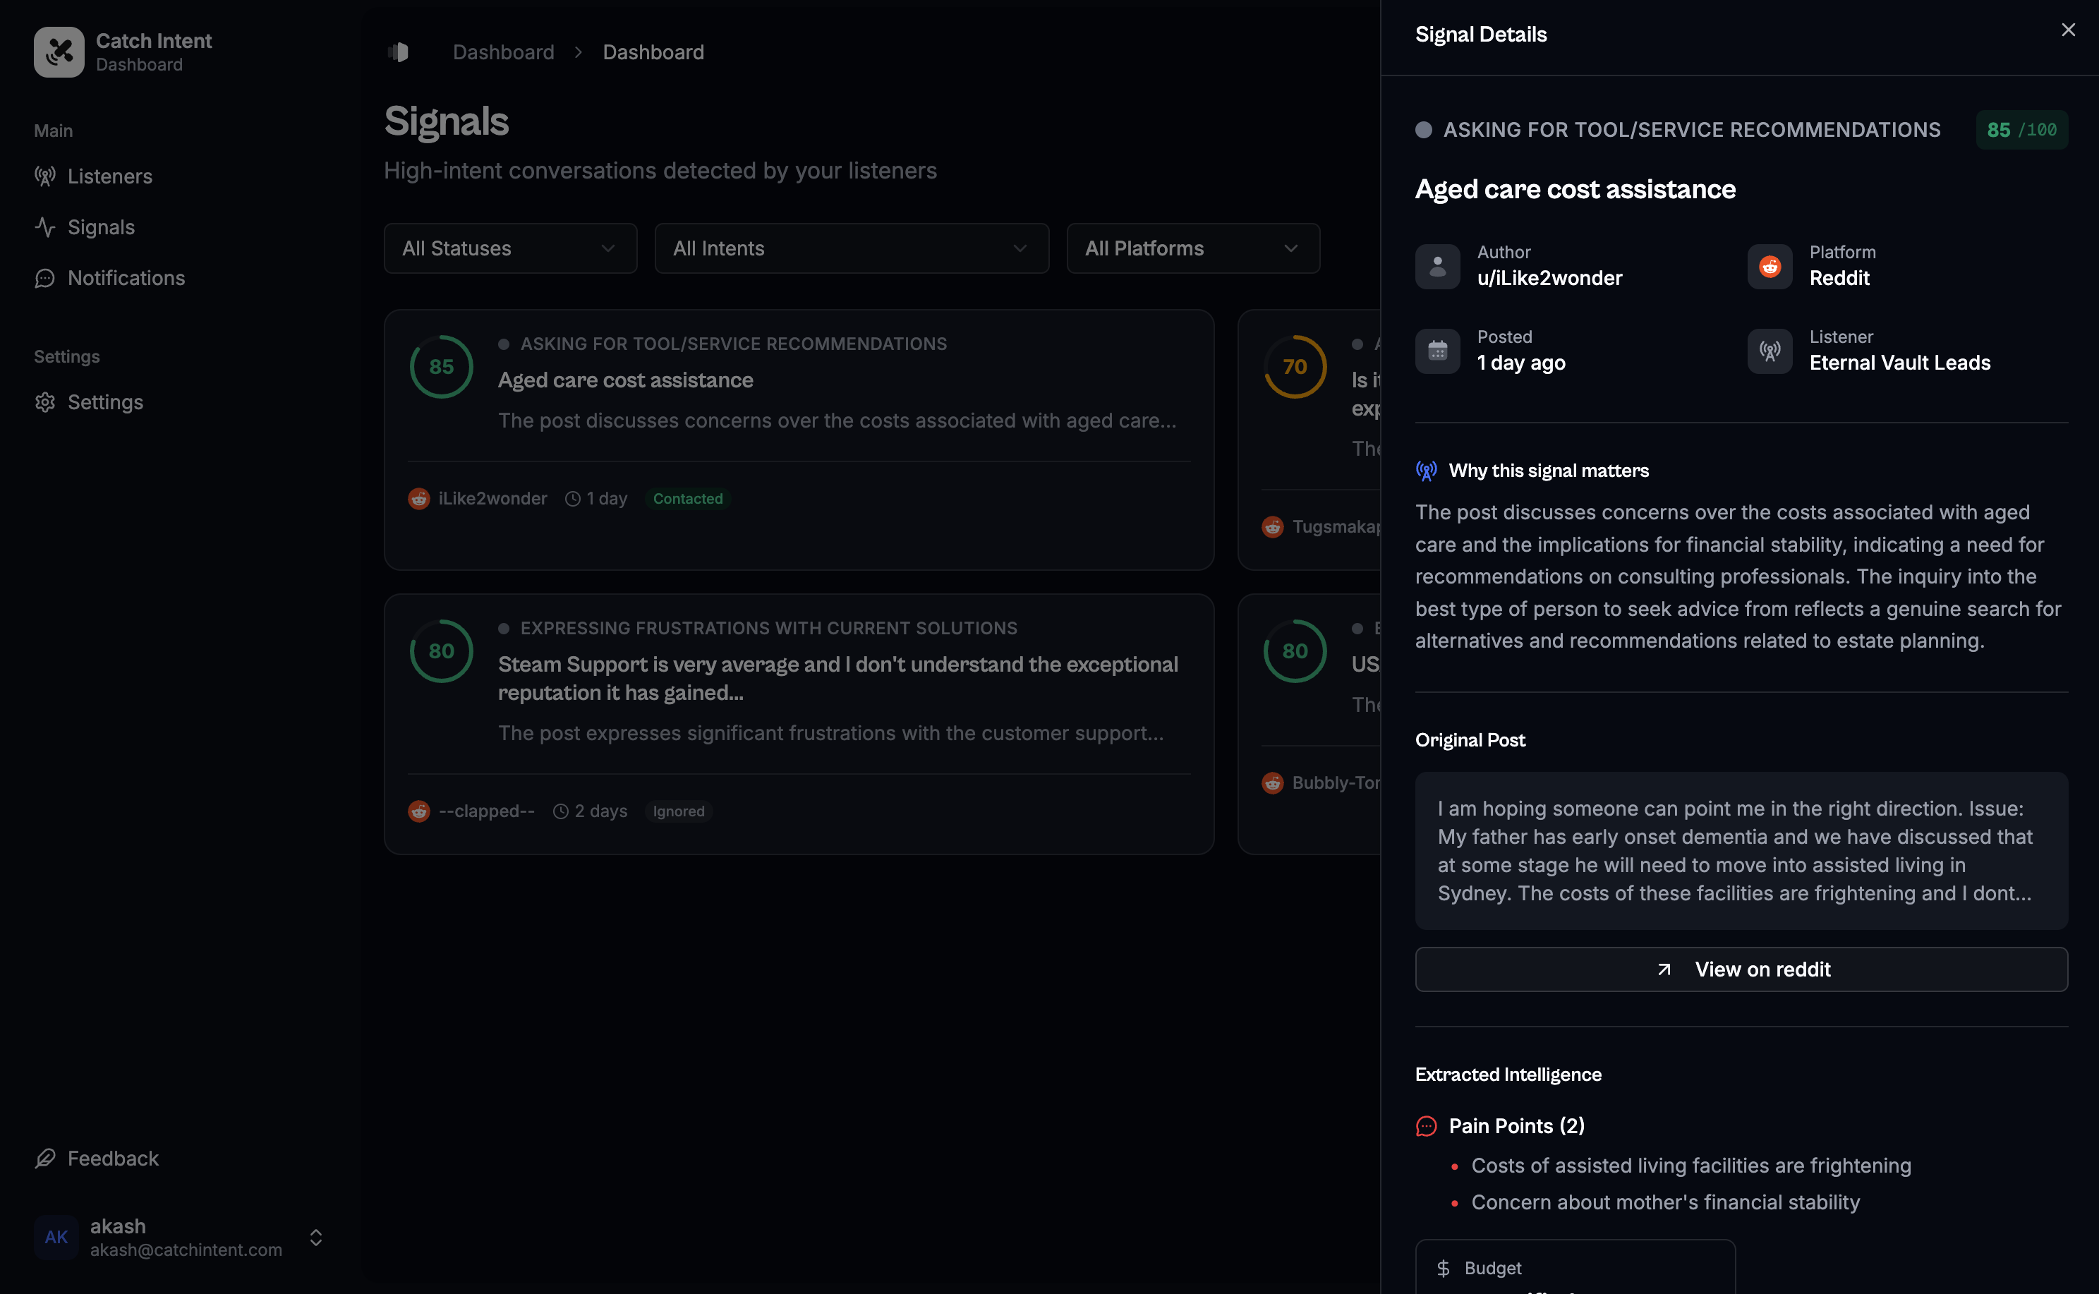Click the Catch Intent logo icon
This screenshot has width=2099, height=1294.
(x=58, y=52)
